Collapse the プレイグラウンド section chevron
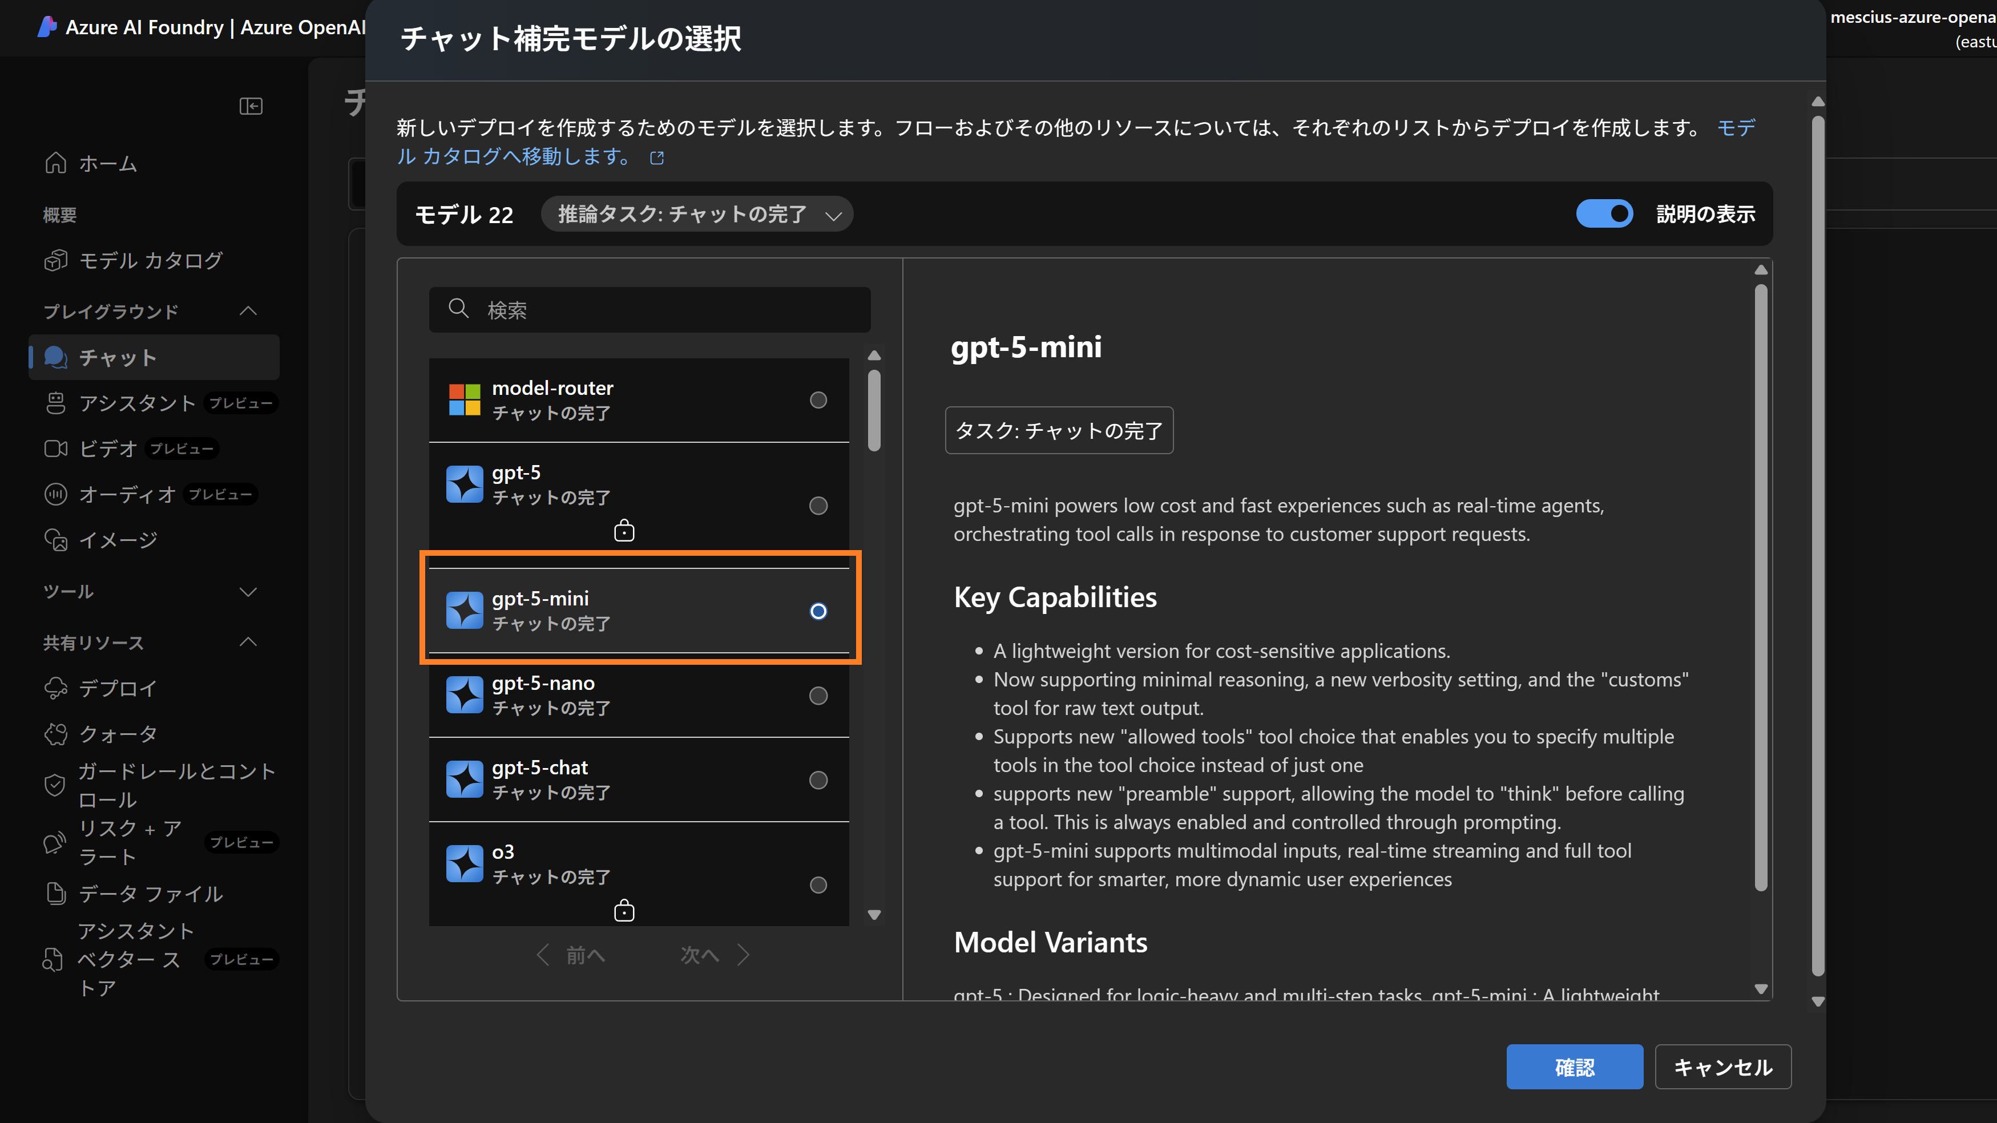 click(248, 312)
